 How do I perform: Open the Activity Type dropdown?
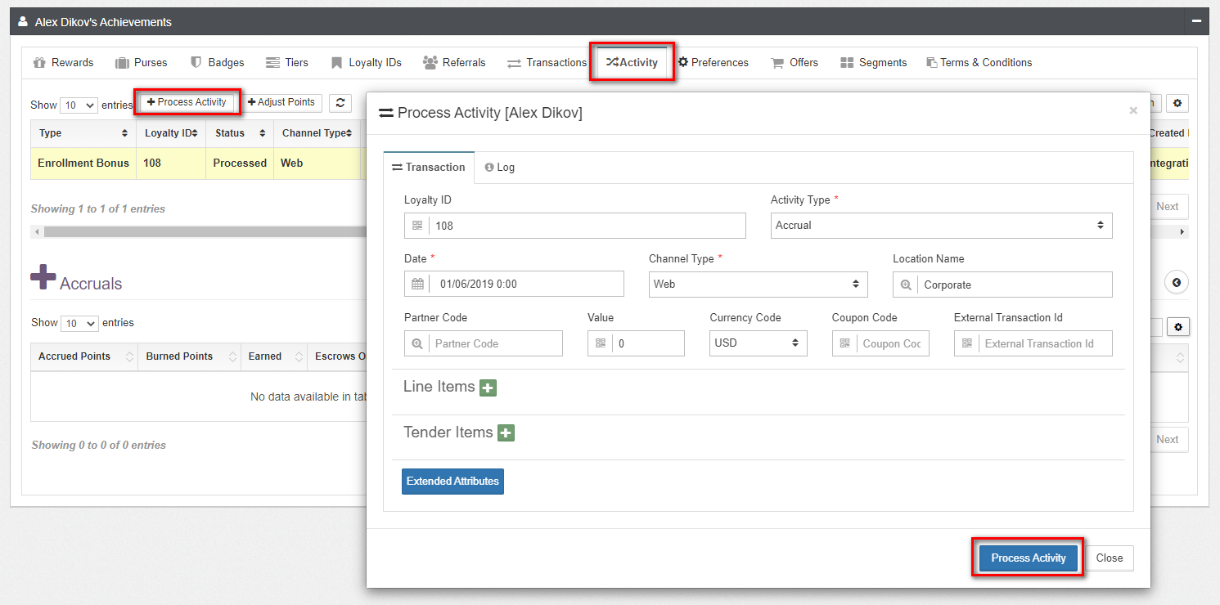point(941,226)
